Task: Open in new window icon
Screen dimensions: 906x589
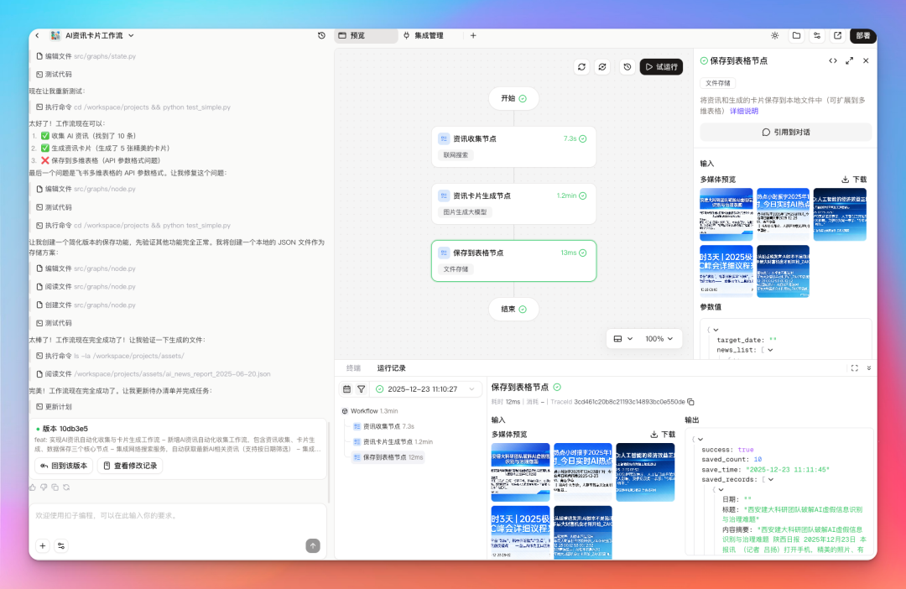Action: (x=838, y=36)
